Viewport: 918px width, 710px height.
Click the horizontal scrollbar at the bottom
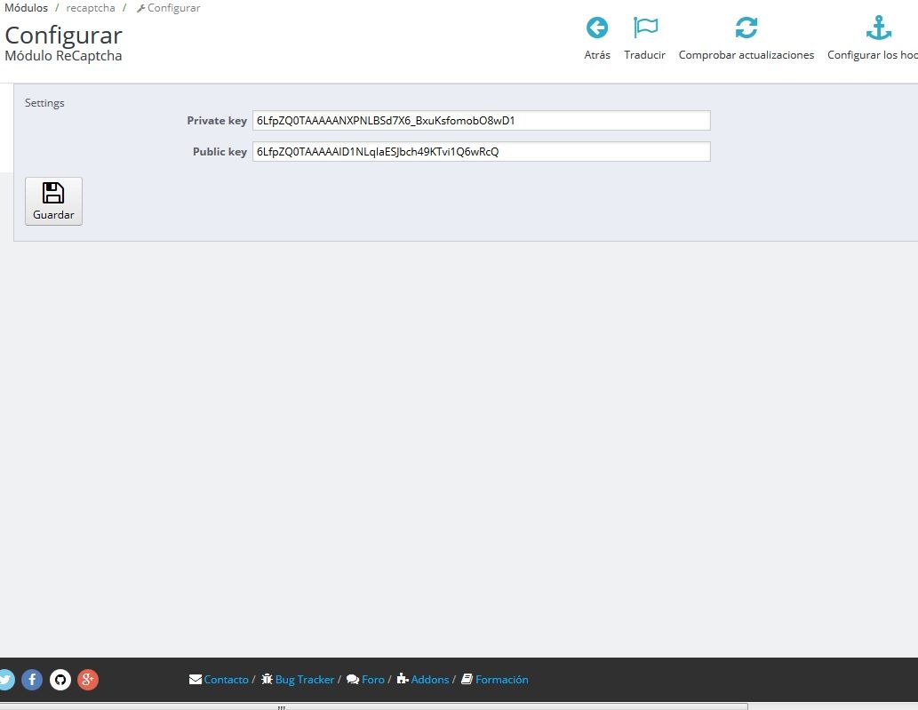(373, 707)
